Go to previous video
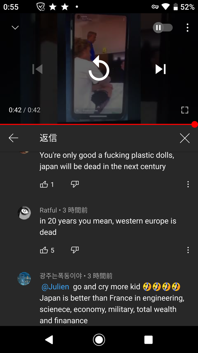Screen dimensions: 198x353 coord(37,69)
